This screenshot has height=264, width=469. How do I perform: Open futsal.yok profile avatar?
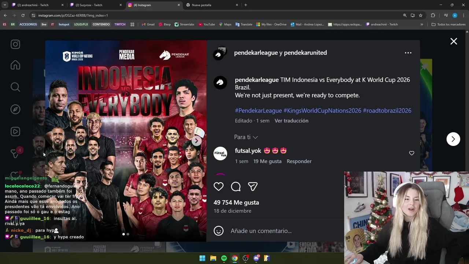click(x=220, y=153)
